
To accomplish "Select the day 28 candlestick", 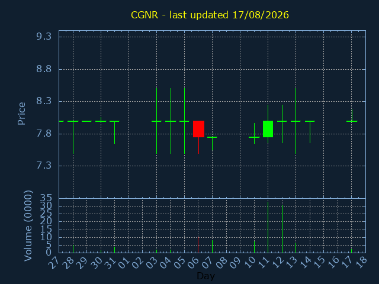I will (x=73, y=137).
